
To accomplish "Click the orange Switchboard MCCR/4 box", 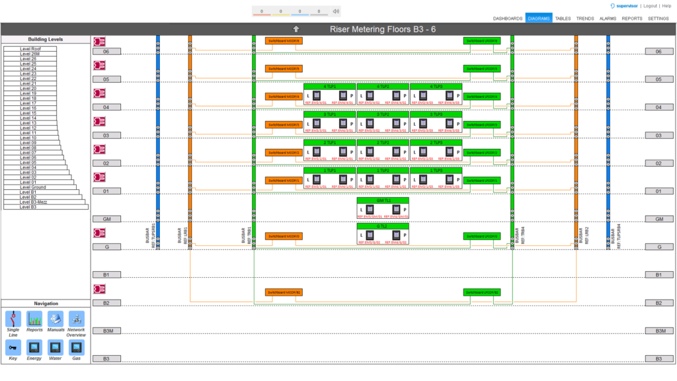I will coord(283,97).
